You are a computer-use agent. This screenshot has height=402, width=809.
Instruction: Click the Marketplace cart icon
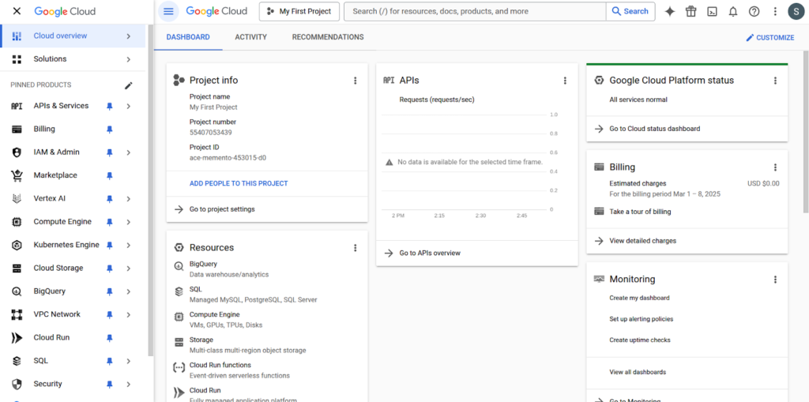coord(17,175)
